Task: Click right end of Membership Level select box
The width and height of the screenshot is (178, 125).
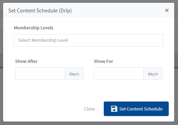Action: click(x=159, y=40)
